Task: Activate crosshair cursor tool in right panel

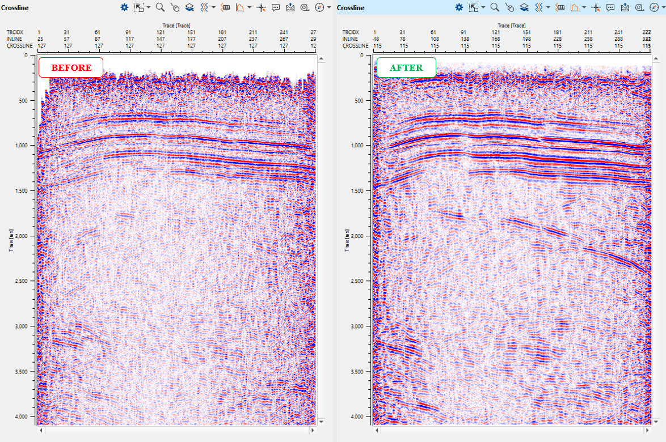Action: point(596,7)
